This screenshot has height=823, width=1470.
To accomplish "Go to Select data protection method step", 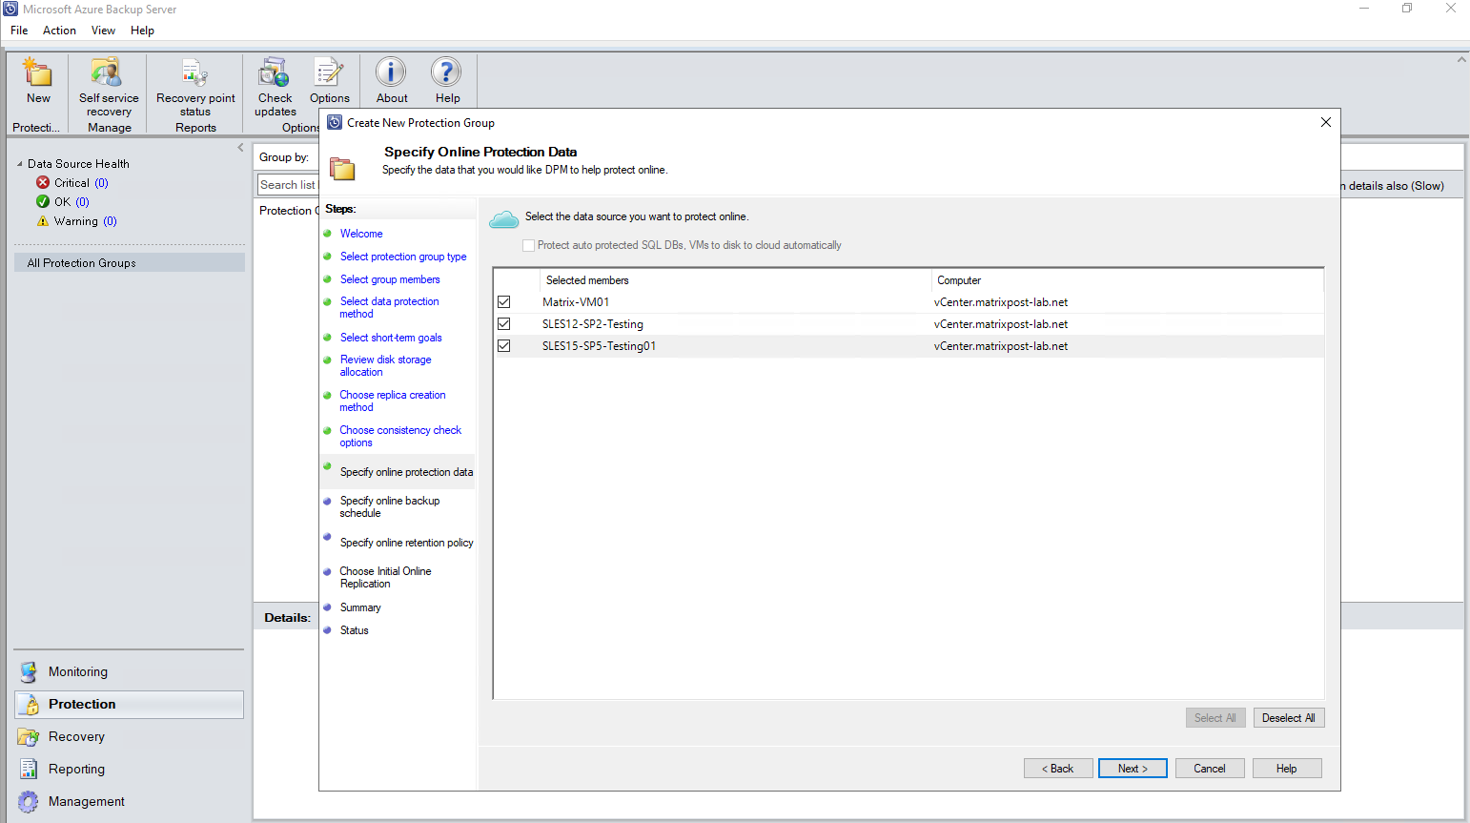I will [x=389, y=307].
